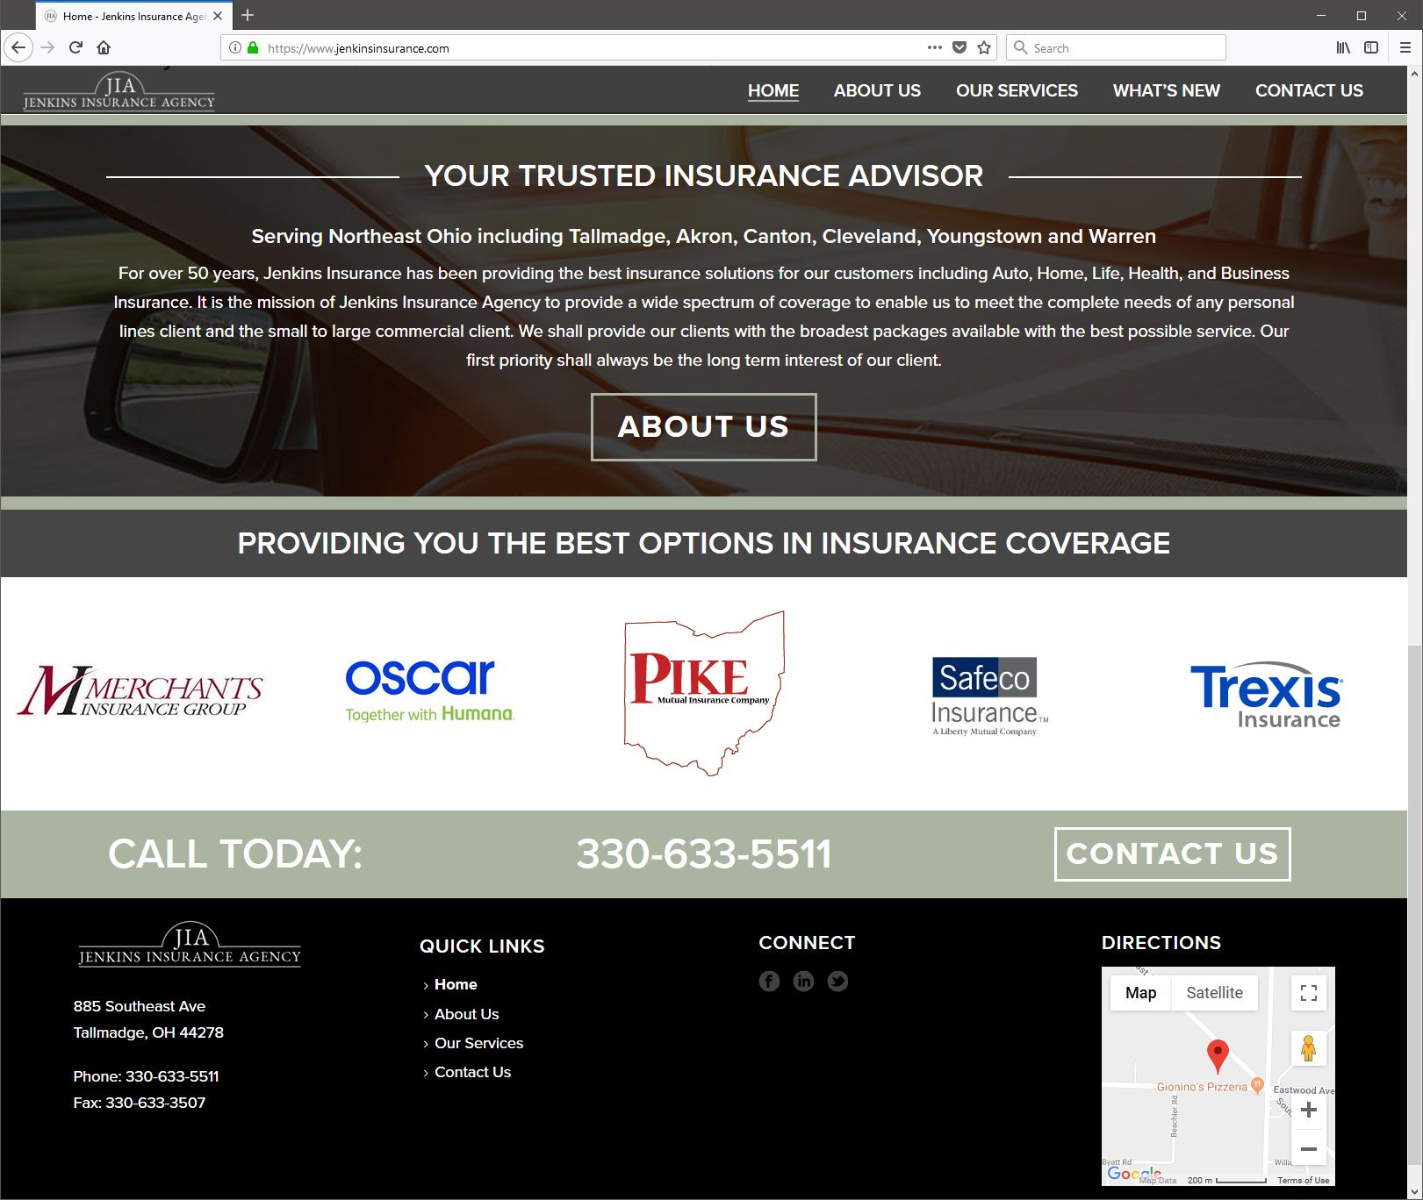
Task: Open the Twitter icon under Connect
Action: 837,982
